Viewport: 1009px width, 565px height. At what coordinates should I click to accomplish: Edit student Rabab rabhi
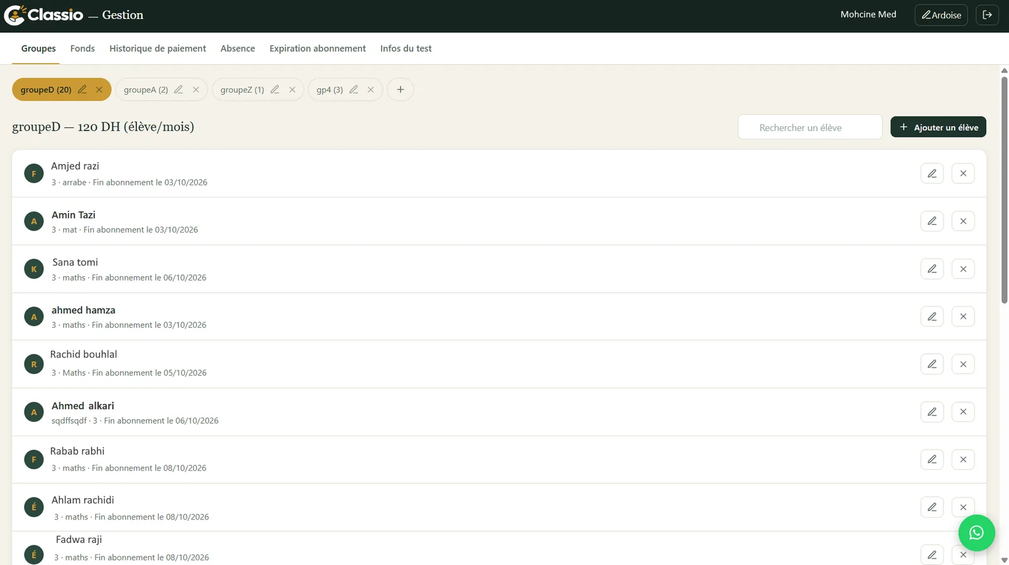pos(932,459)
